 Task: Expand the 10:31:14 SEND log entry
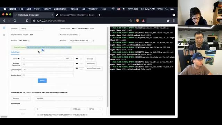point(111,47)
